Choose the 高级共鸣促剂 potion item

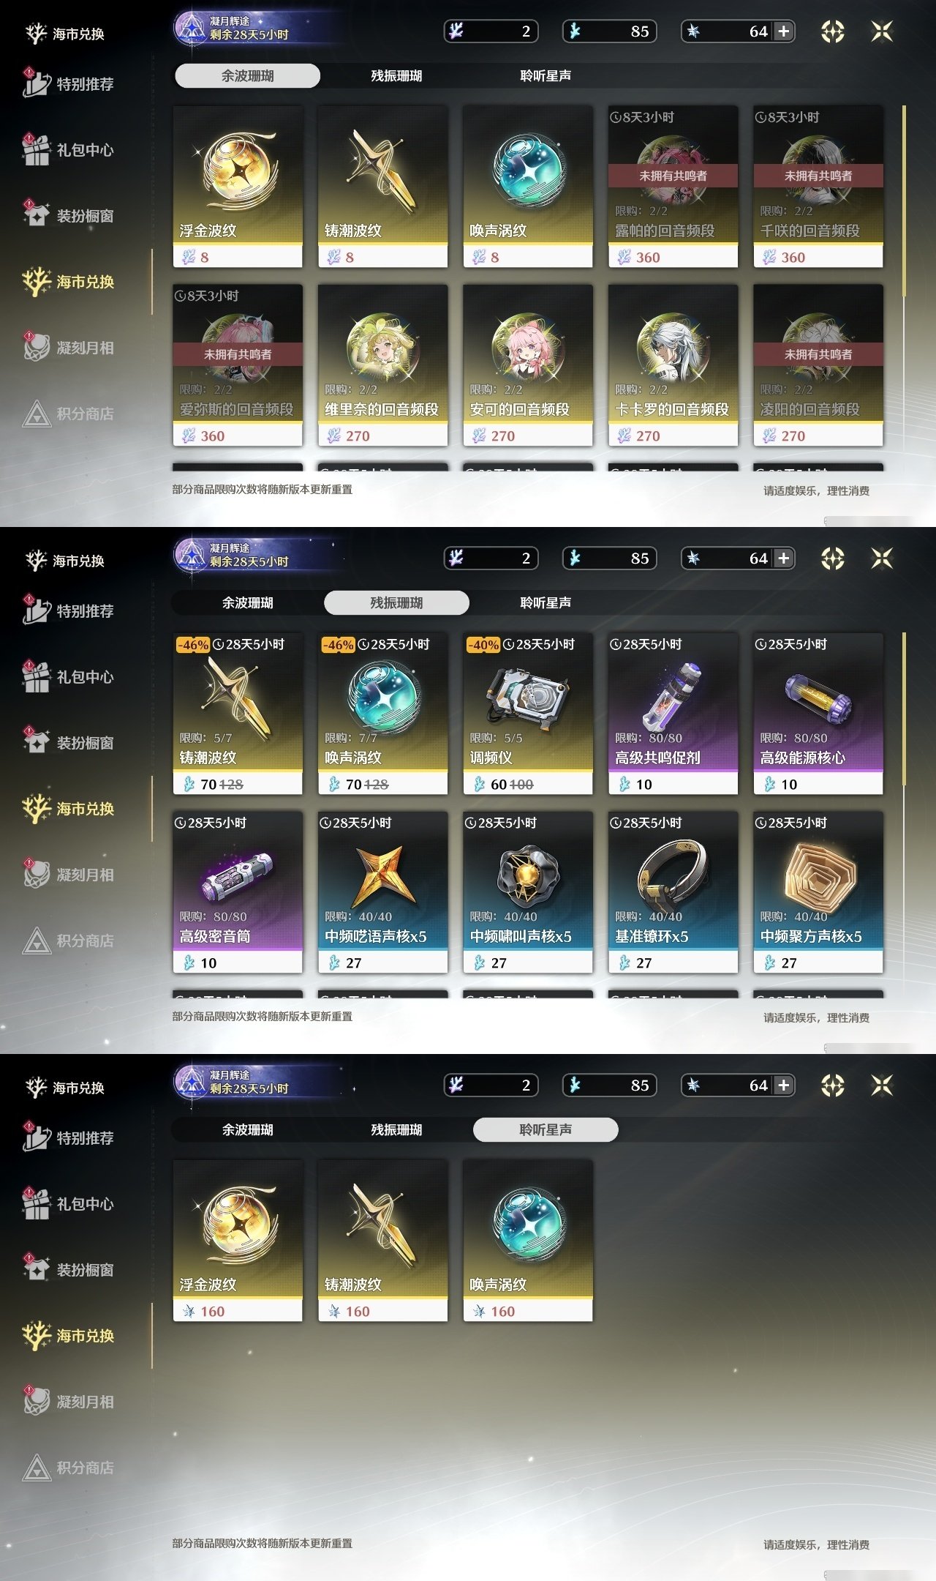pyautogui.click(x=673, y=714)
